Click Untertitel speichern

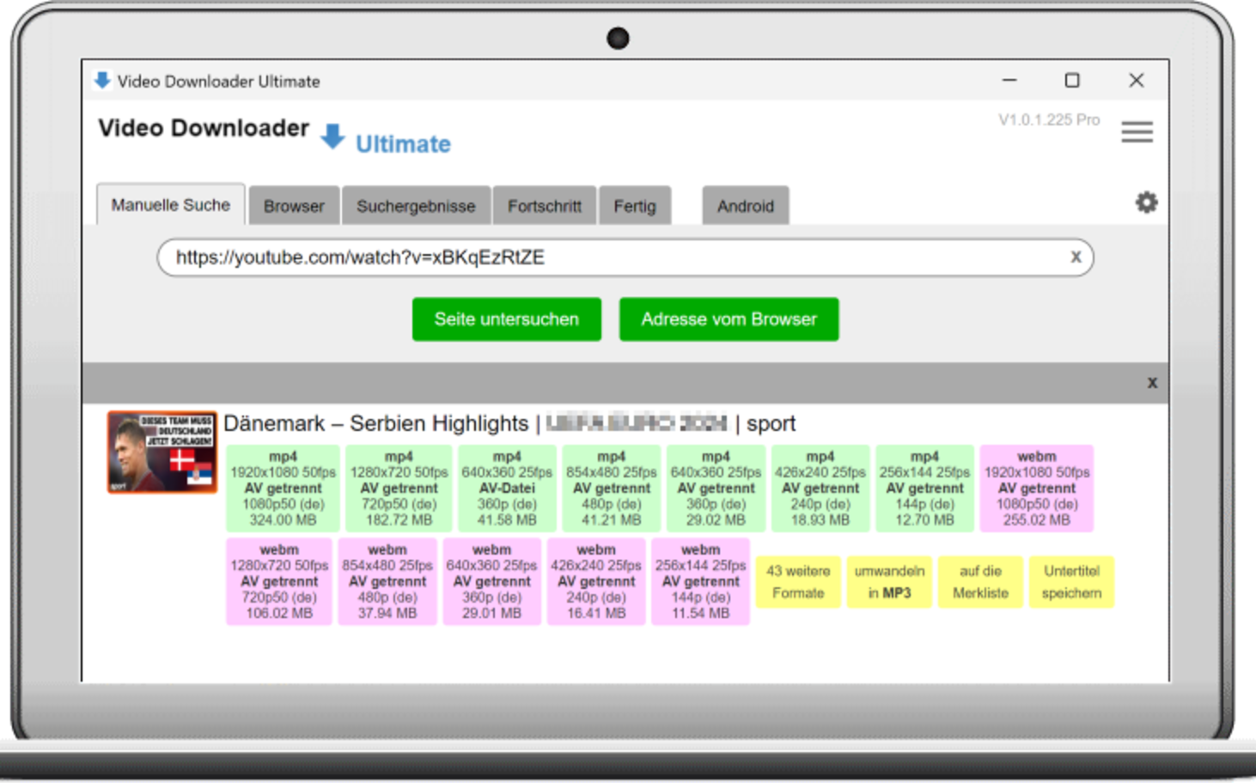tap(1071, 582)
